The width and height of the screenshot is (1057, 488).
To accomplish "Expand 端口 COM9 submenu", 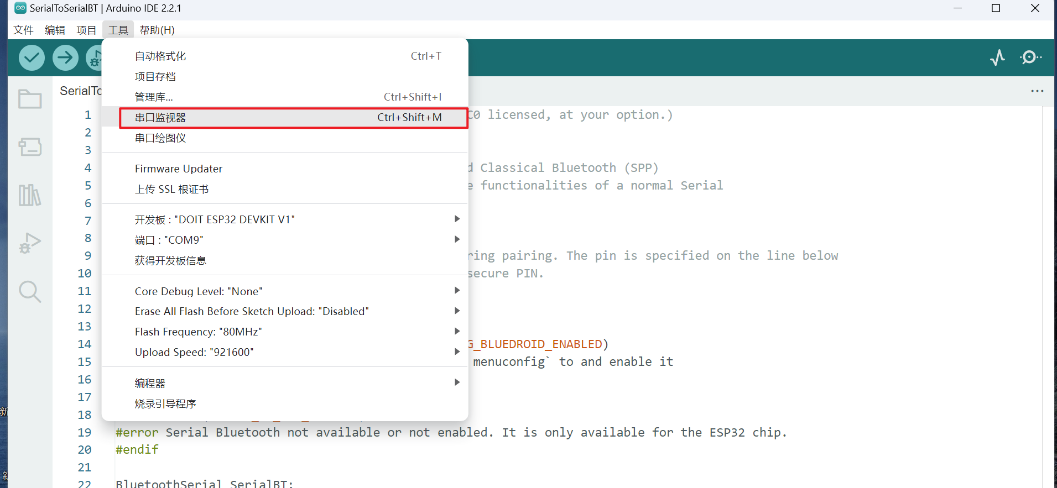I will point(285,240).
